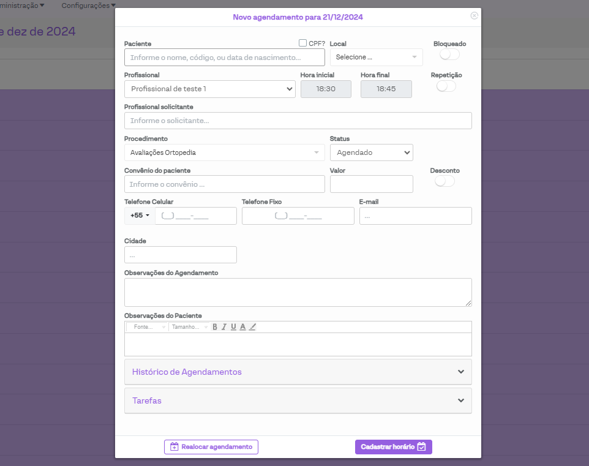Image resolution: width=589 pixels, height=466 pixels.
Task: Open the Configurações menu
Action: pyautogui.click(x=88, y=6)
